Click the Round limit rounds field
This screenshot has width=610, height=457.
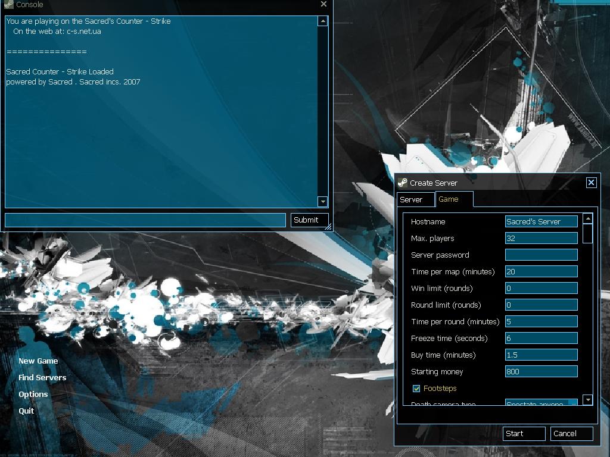(x=541, y=305)
